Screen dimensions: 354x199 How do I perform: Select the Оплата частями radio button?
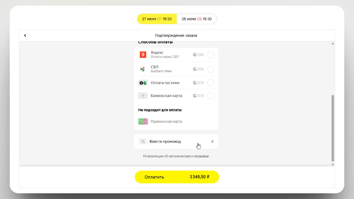coord(211,83)
